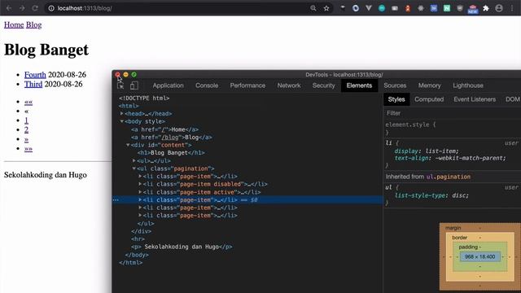521x293 pixels.
Task: Click the teal circle extension icon
Action: [382, 8]
